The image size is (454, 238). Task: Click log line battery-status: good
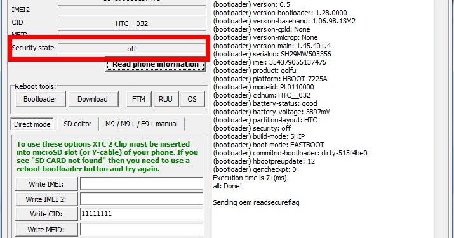pos(265,103)
